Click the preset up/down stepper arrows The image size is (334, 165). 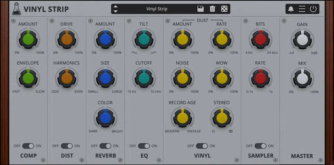[x=116, y=9]
